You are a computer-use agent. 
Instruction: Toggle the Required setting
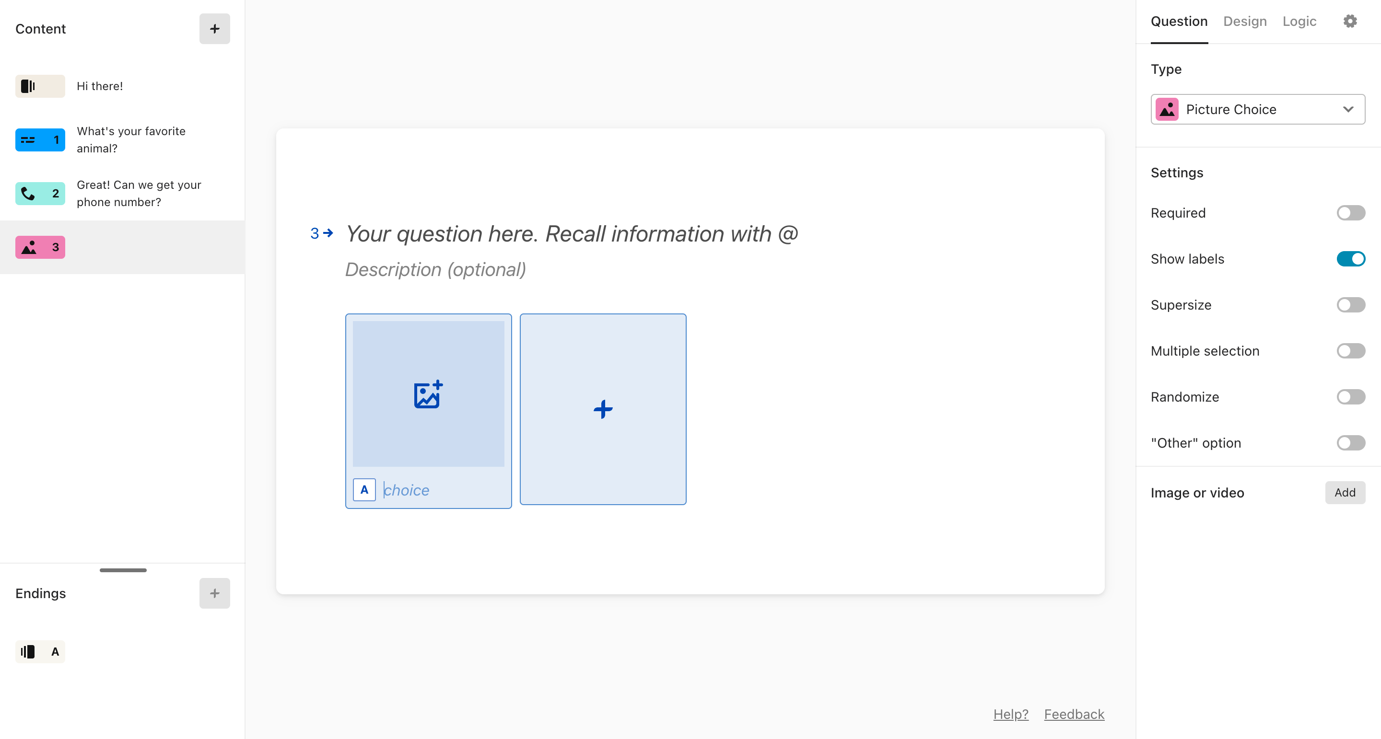click(x=1350, y=213)
